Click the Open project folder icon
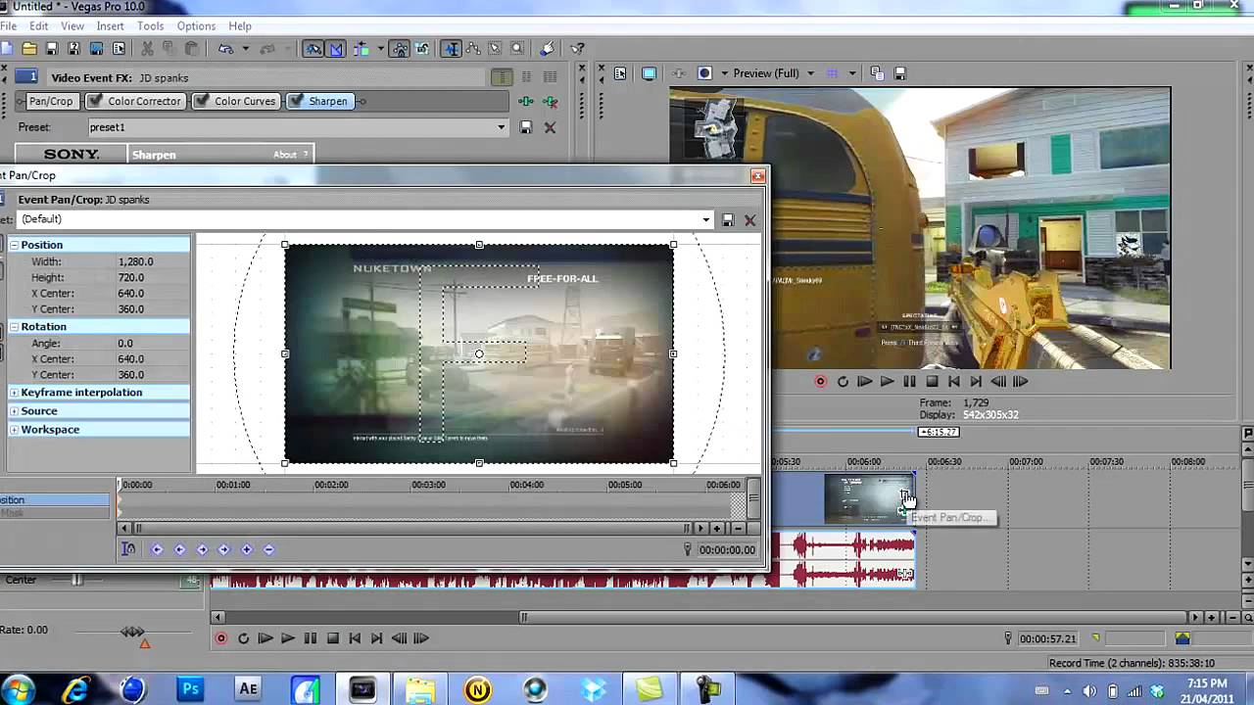Screen dimensions: 1254x705 point(29,48)
